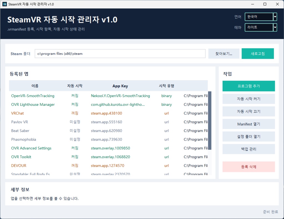Click the 새로고침 refresh button

coord(258,54)
